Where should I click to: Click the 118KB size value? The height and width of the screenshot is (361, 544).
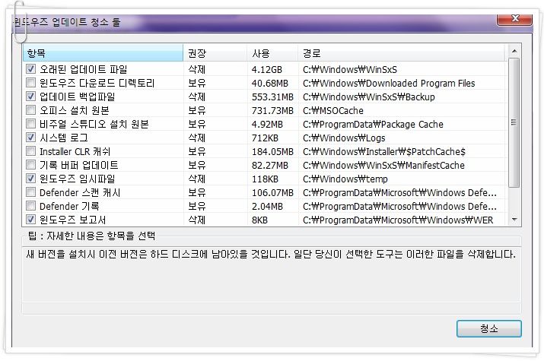coord(265,179)
